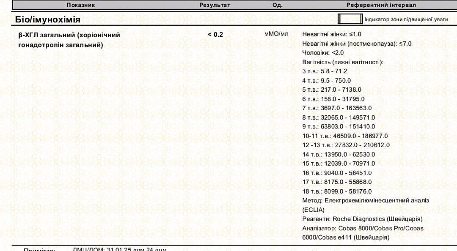Image resolution: width=457 pixels, height=251 pixels.
Task: Click the Невагітні жінки: ≤1.0 reference line
Action: click(x=332, y=34)
